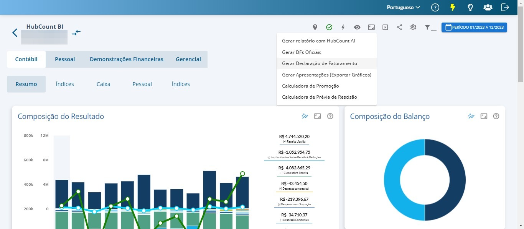Click the company swap arrows icon
This screenshot has width=524, height=229.
(76, 32)
